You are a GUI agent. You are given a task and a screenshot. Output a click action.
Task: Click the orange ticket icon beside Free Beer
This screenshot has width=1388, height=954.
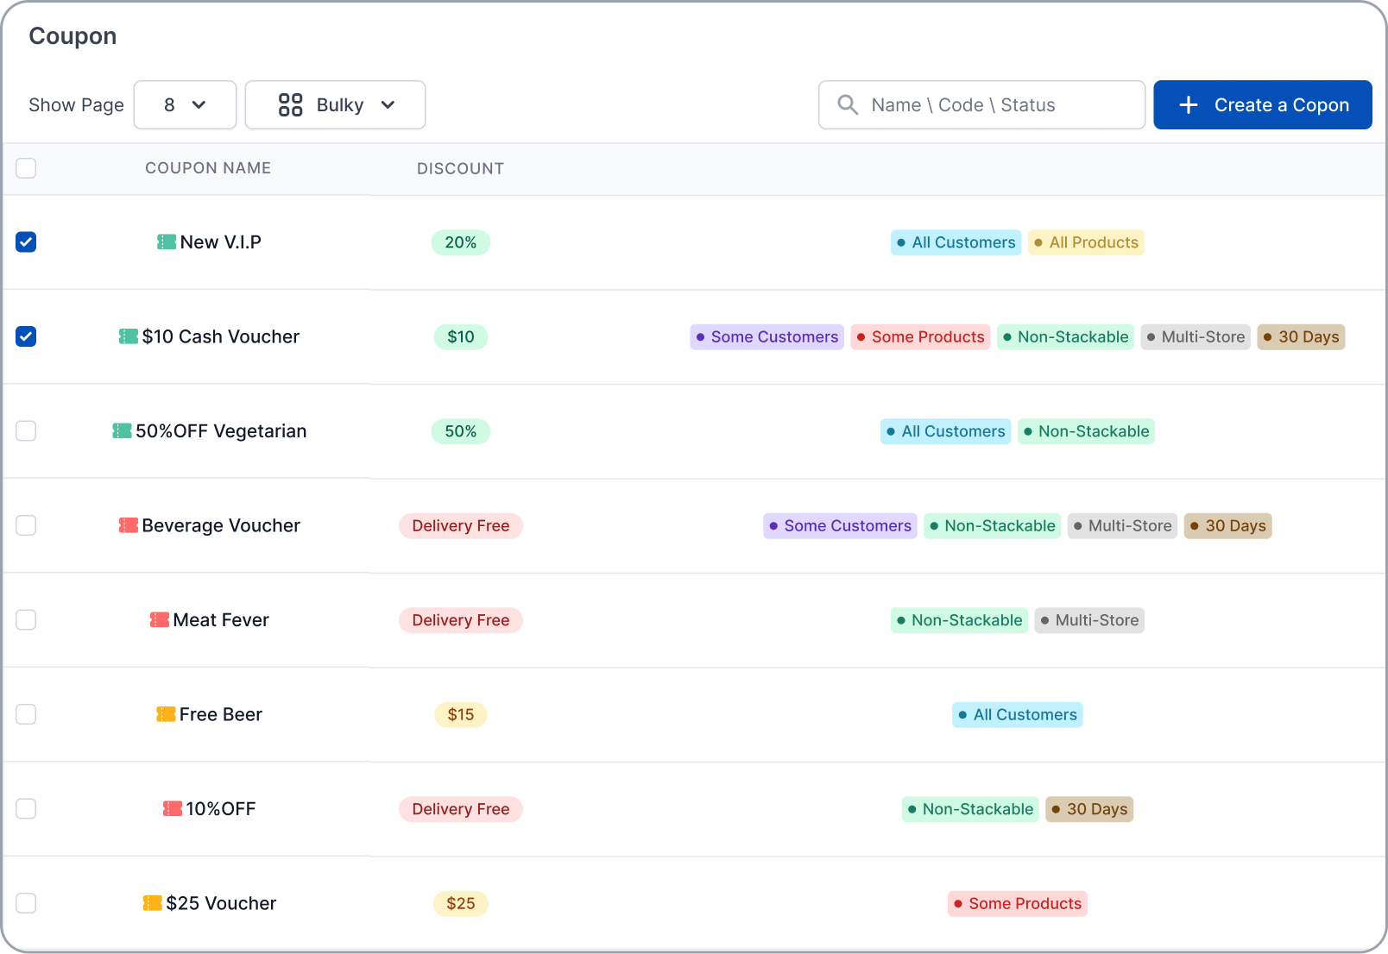click(166, 714)
